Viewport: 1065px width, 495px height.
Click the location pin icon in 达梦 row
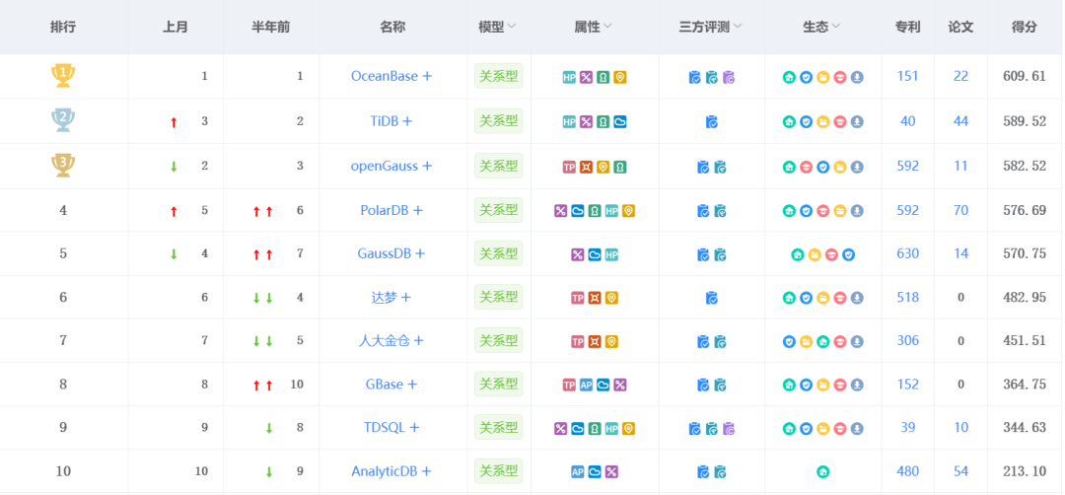point(611,298)
